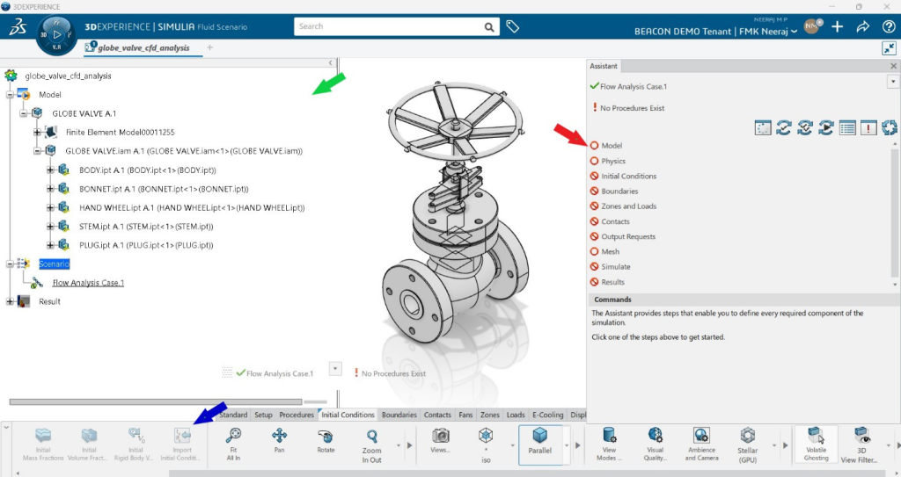Click the Assistant list view icon
This screenshot has width=901, height=477.
(847, 127)
